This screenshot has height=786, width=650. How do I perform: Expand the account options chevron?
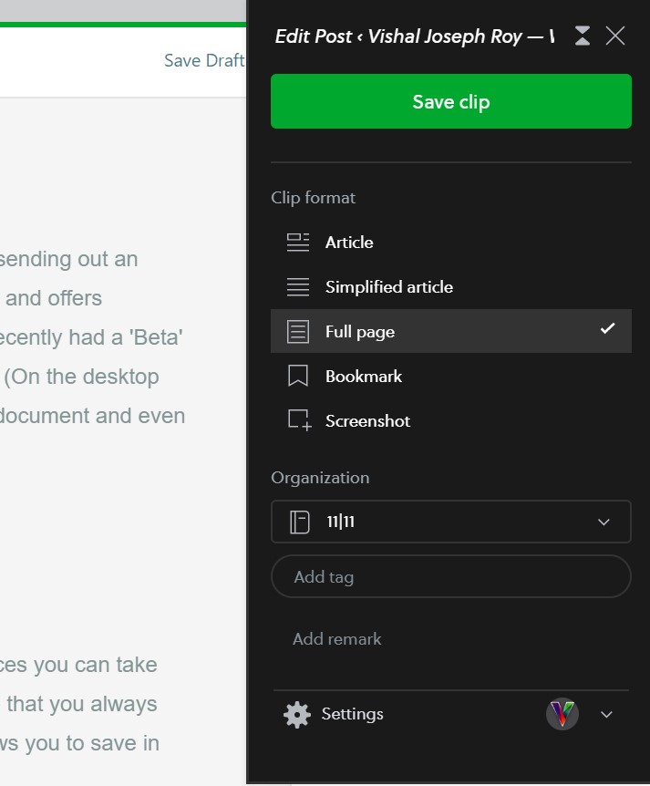[x=606, y=714]
